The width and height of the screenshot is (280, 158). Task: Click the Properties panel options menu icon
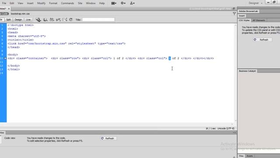(x=234, y=133)
